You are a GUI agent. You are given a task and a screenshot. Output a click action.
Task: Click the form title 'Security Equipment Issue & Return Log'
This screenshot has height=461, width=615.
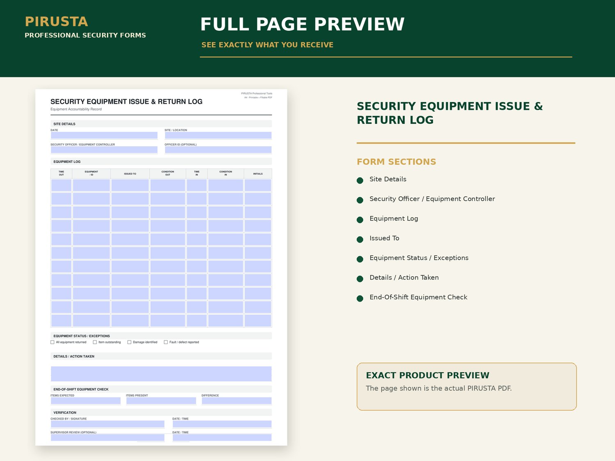126,102
